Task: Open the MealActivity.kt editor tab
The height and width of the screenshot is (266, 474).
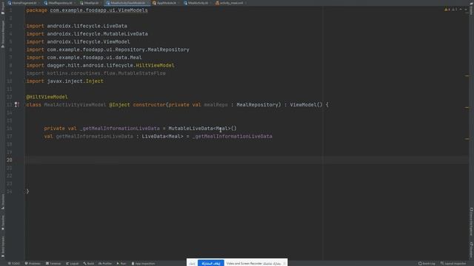Action: [197, 3]
